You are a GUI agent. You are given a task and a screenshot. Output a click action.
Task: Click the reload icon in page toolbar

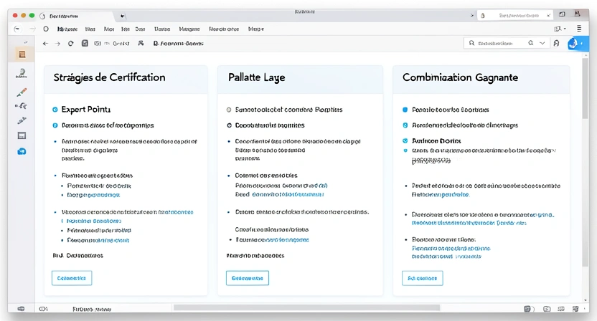[71, 44]
